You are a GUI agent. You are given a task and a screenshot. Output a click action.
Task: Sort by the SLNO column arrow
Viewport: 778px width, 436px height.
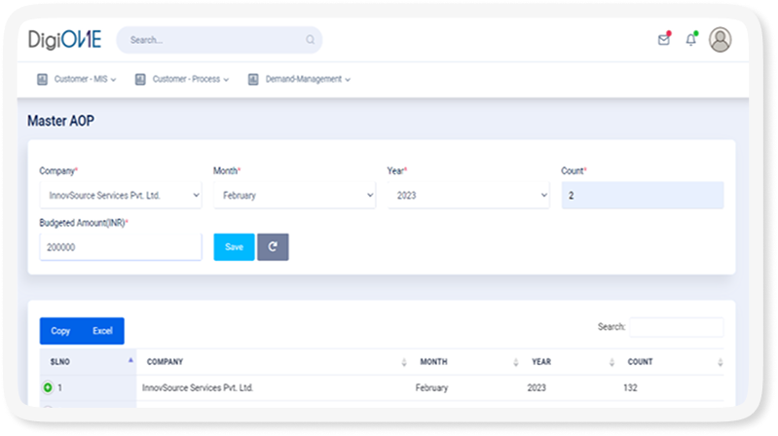tap(130, 361)
